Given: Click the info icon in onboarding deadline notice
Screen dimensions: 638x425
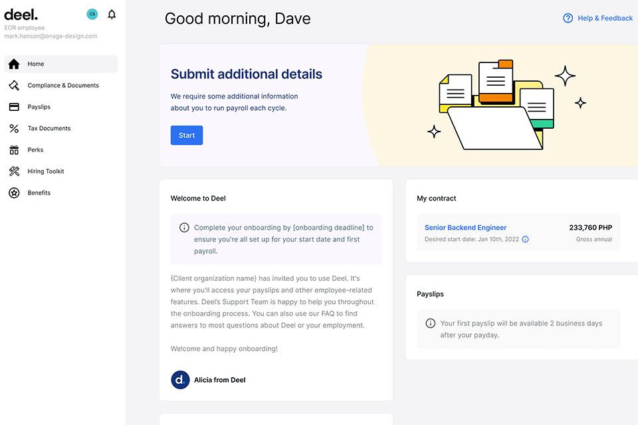Looking at the screenshot, I should click(184, 228).
